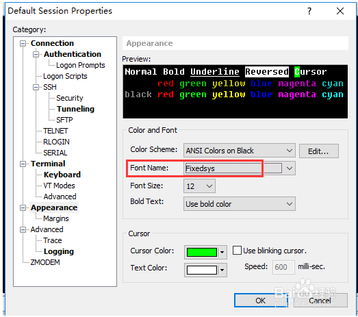Select the root Advanced category

[x=47, y=229]
